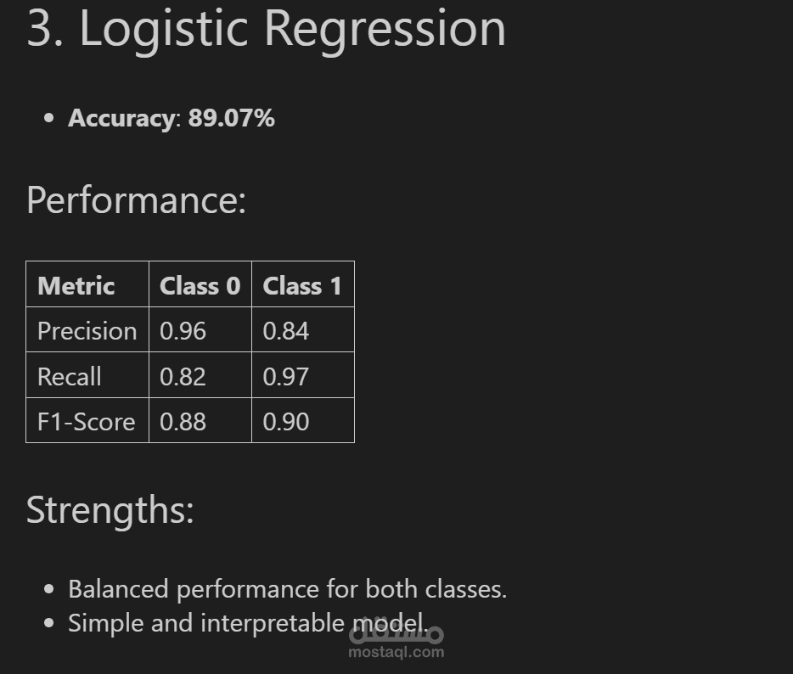Click Class 0 recall value 0.82
Viewport: 793px width, 674px height.
pyautogui.click(x=183, y=377)
